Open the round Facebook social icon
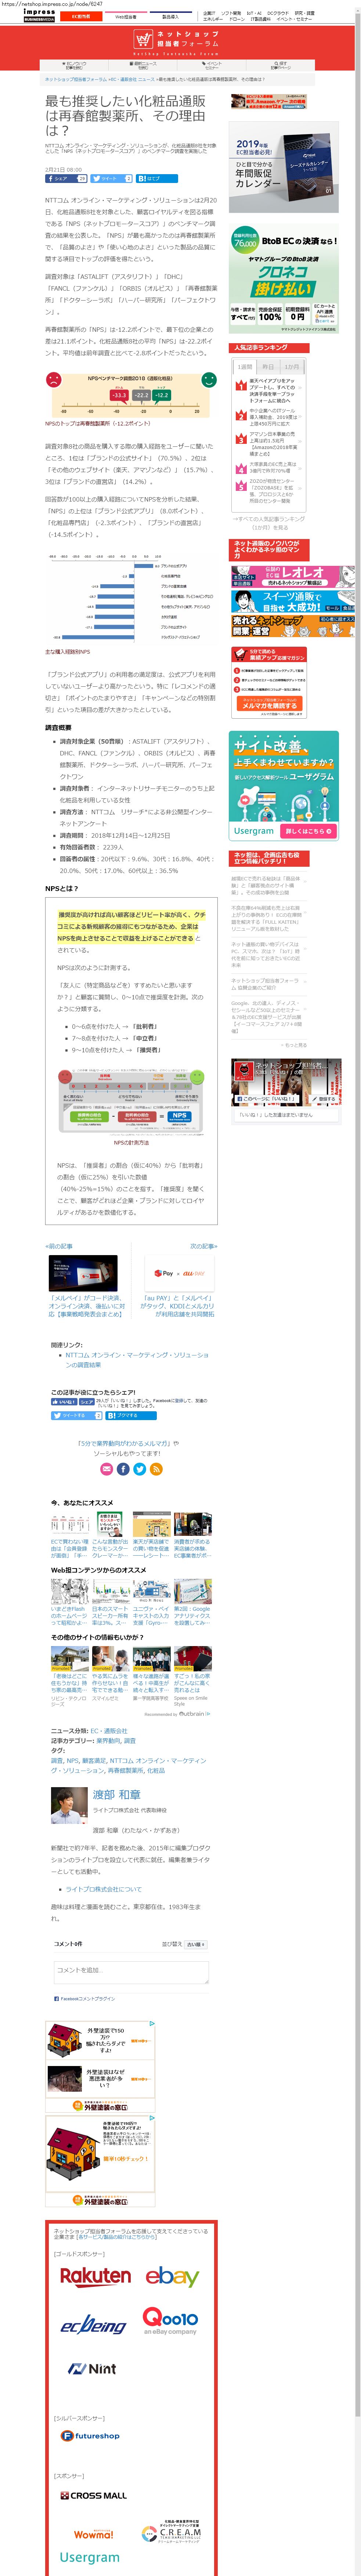This screenshot has width=361, height=2576. (x=123, y=1469)
